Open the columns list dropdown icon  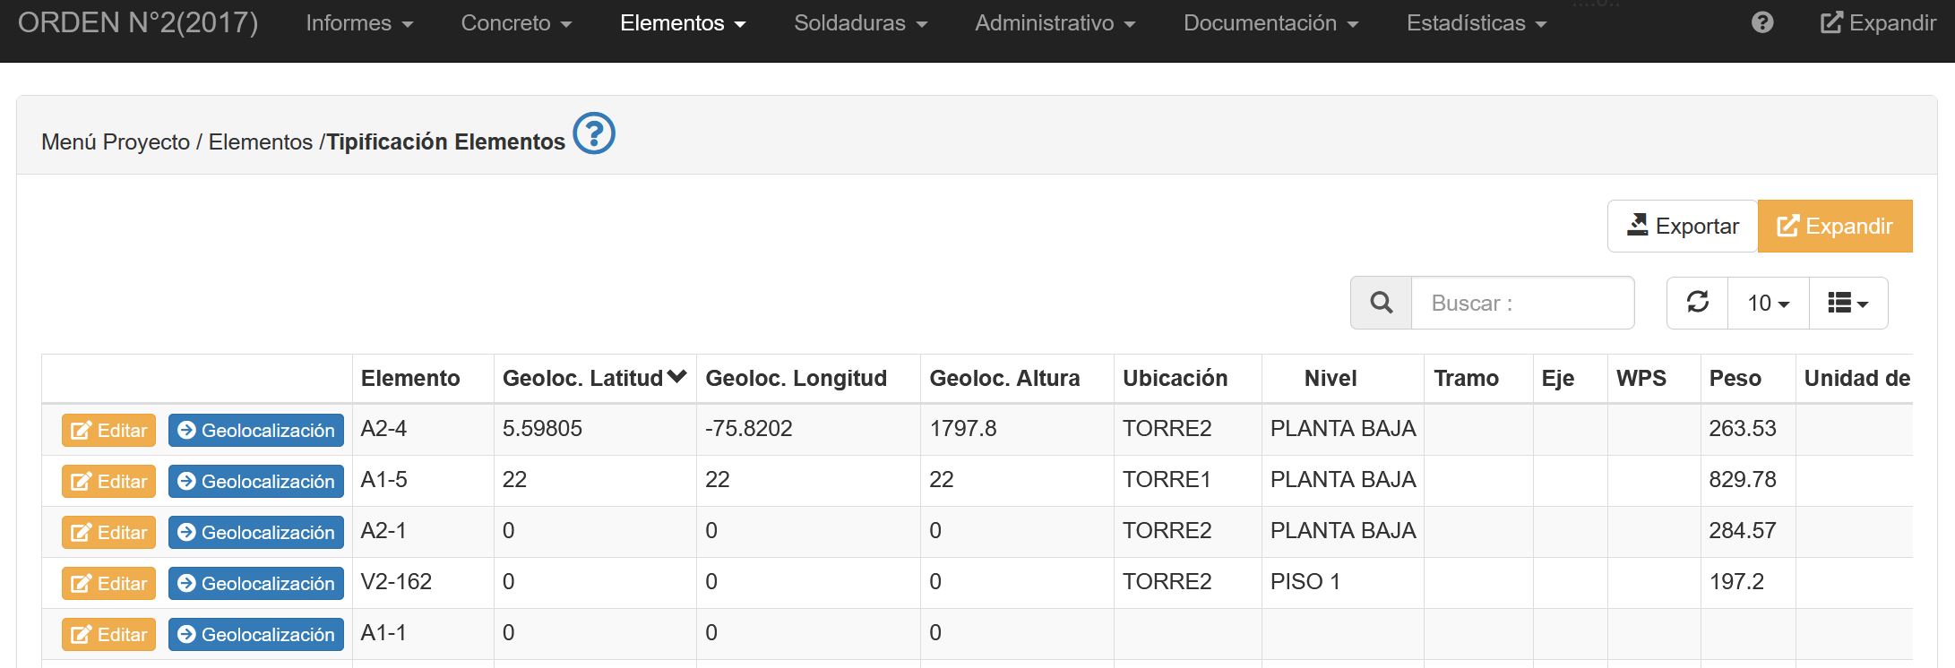[1847, 304]
